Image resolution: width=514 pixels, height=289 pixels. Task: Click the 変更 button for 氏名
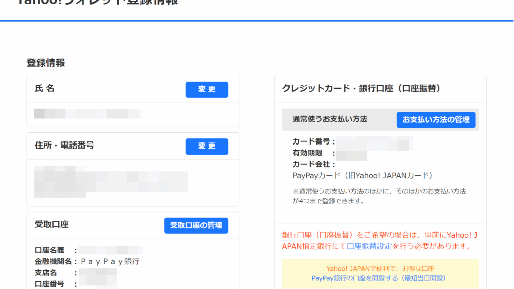207,89
